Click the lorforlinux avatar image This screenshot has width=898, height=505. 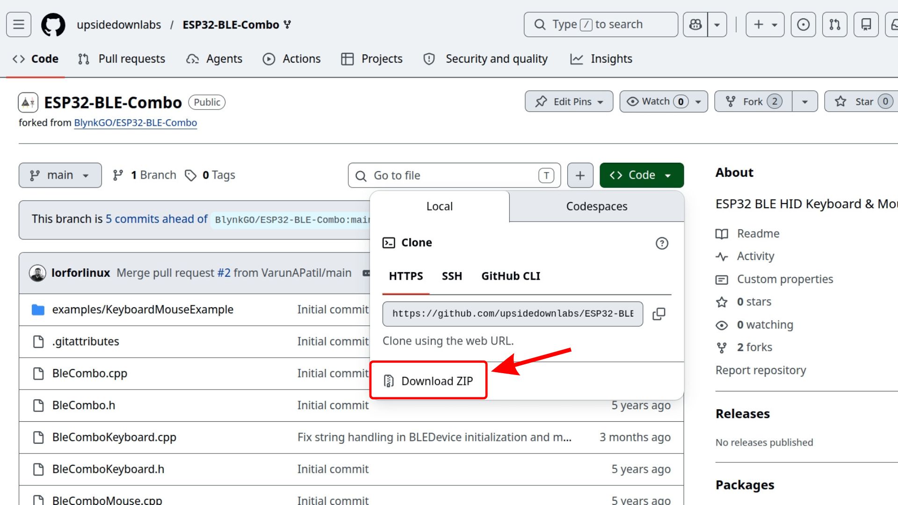click(37, 273)
